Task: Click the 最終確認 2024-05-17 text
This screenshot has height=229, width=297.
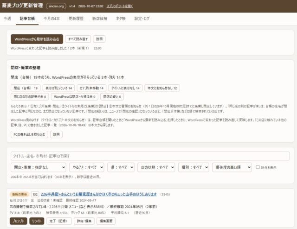Action: 81,200
